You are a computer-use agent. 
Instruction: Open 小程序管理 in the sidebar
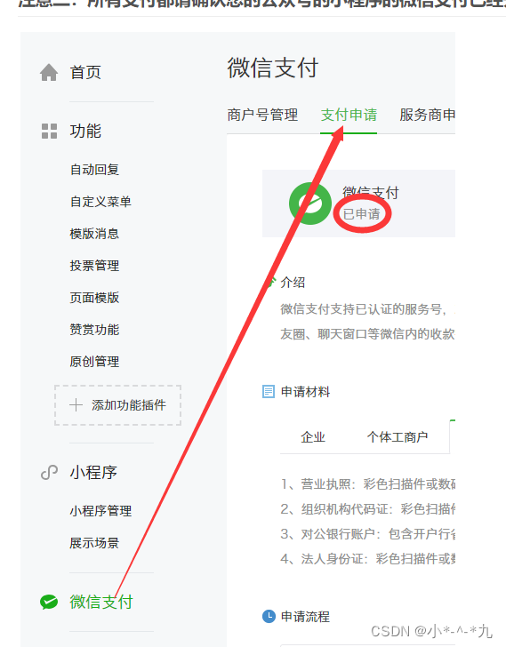coord(100,511)
